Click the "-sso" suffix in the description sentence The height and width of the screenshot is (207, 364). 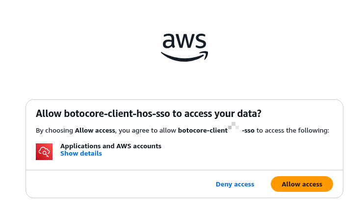click(249, 131)
